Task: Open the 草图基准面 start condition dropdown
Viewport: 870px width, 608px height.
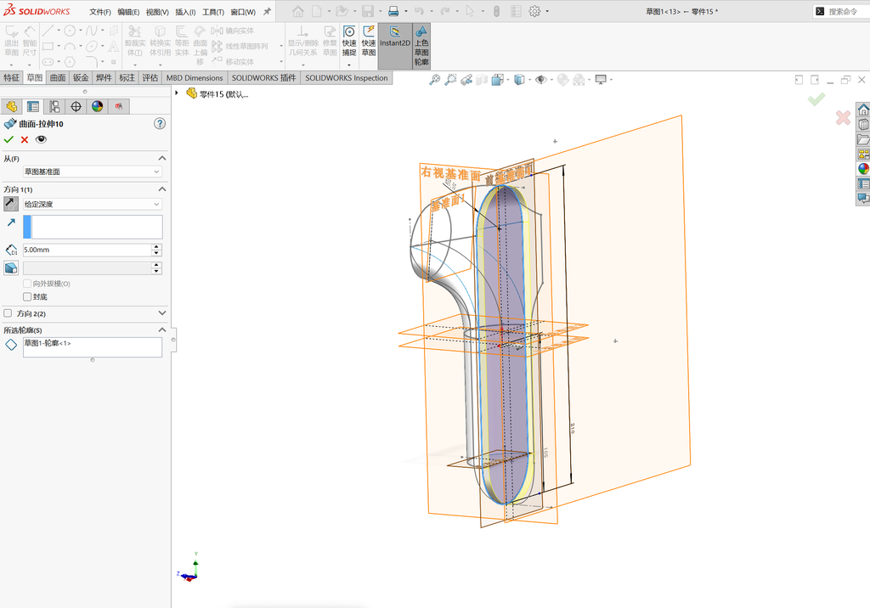Action: [92, 172]
